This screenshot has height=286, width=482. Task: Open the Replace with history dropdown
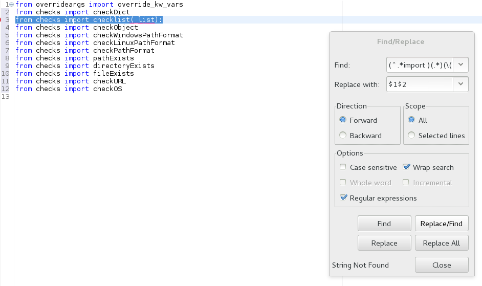(461, 84)
